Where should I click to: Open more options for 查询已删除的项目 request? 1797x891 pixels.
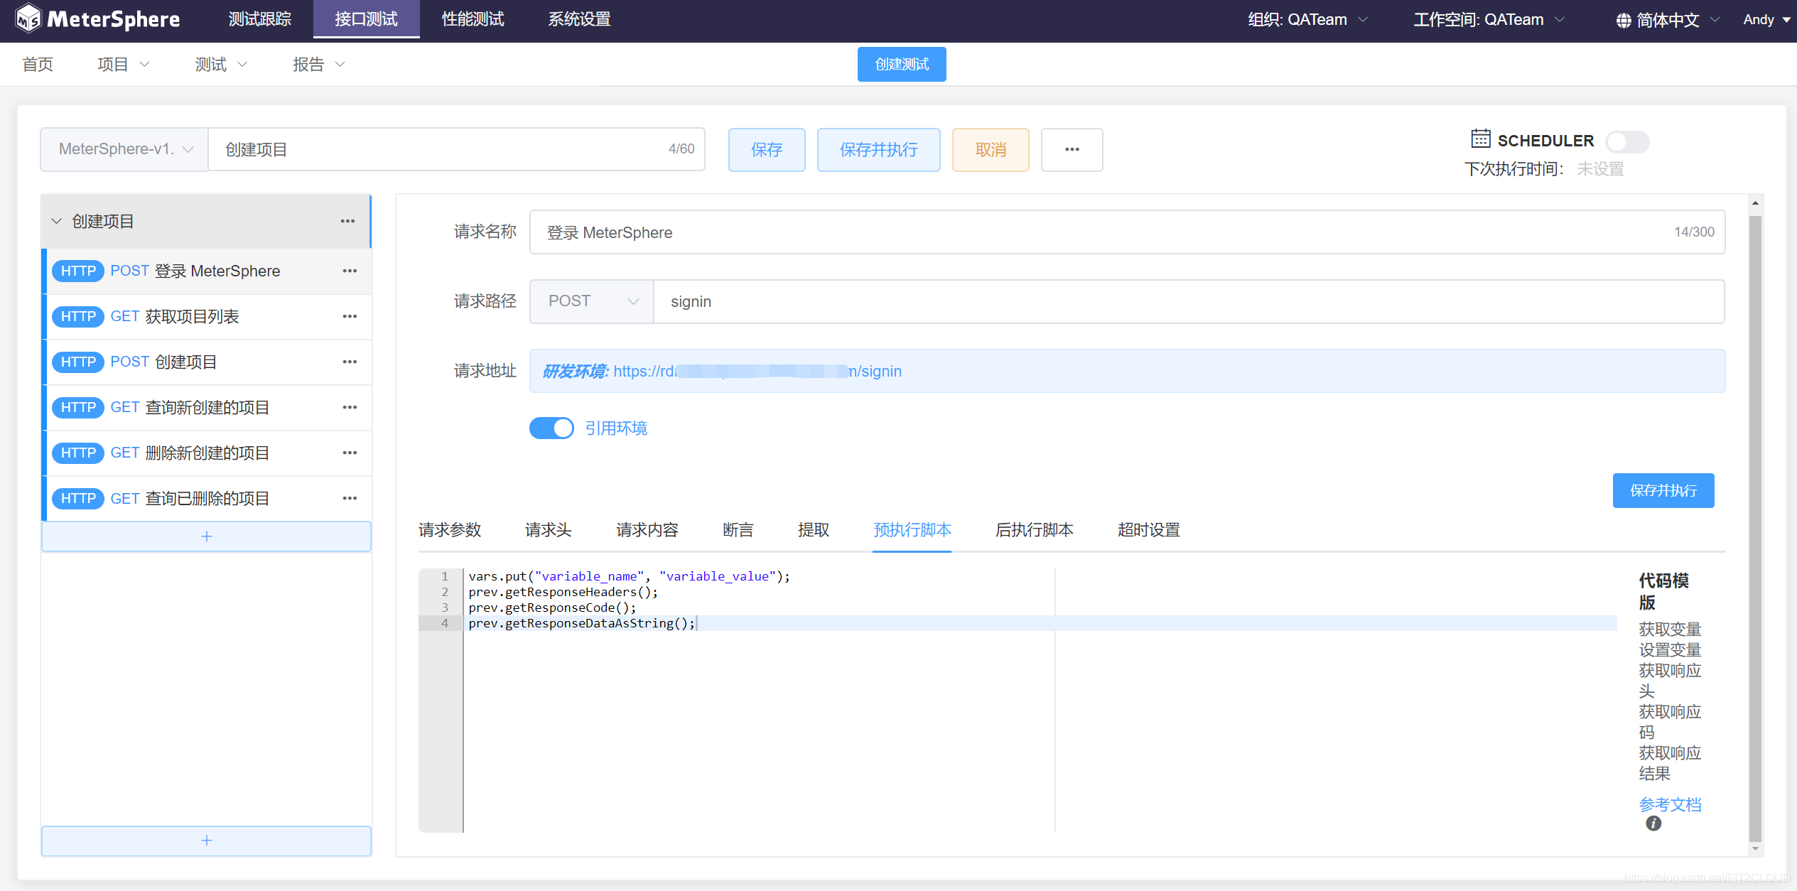(350, 498)
